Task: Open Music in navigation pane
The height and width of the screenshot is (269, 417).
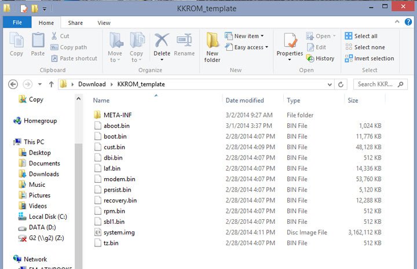Action: coord(37,185)
